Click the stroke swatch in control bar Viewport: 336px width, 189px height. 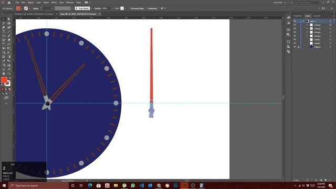click(26, 8)
